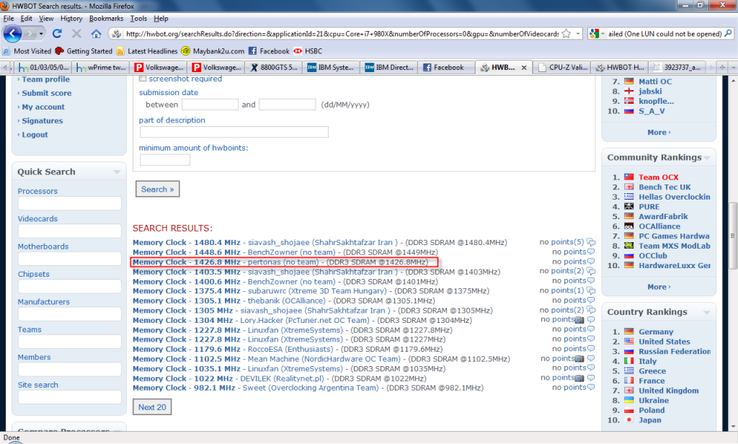Viewport: 738px width, 444px height.
Task: Bookmark this page with the star icon
Action: [566, 34]
